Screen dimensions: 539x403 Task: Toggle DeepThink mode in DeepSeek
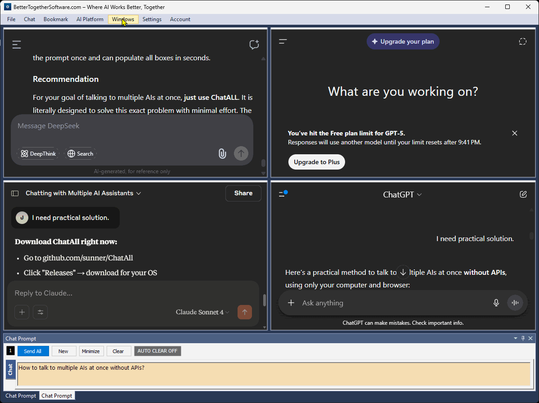(x=38, y=153)
